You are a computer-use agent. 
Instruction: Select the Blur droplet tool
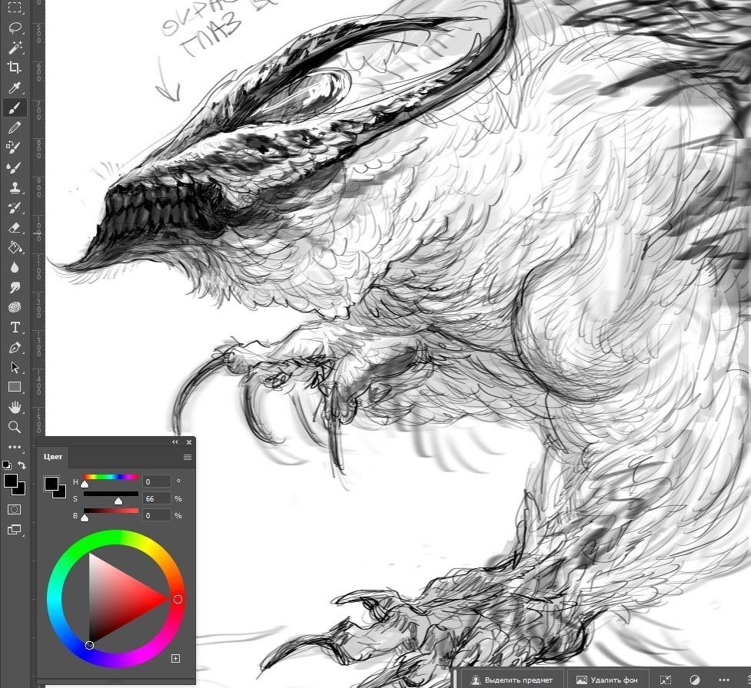click(x=15, y=267)
